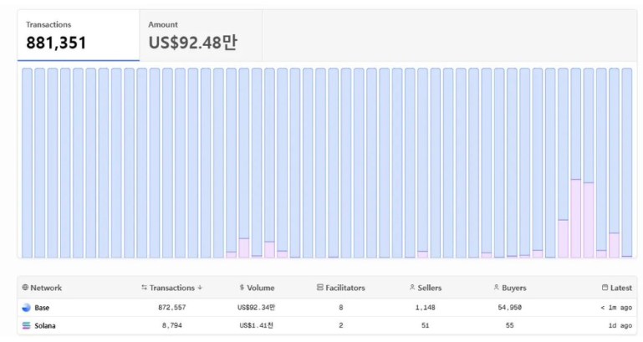Viewport: 643px width, 342px height.
Task: Sort table by Latest column header
Action: coord(621,288)
